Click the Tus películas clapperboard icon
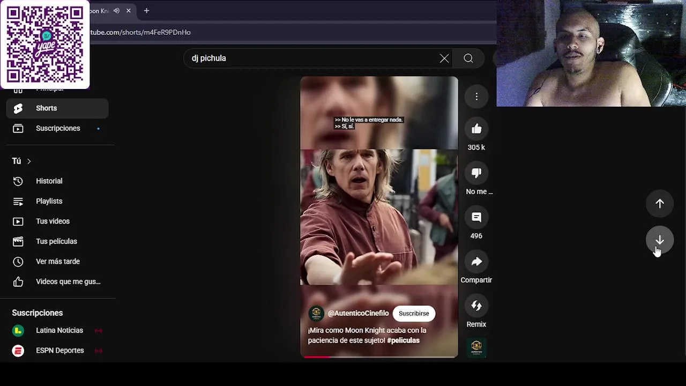The width and height of the screenshot is (686, 386). point(18,242)
